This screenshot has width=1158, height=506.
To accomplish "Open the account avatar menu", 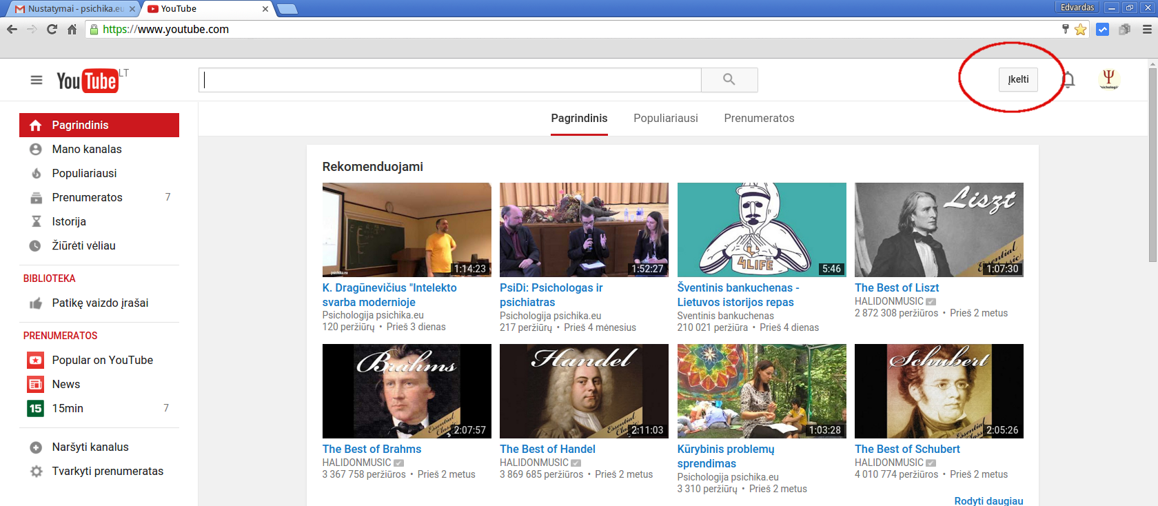I will point(1108,79).
